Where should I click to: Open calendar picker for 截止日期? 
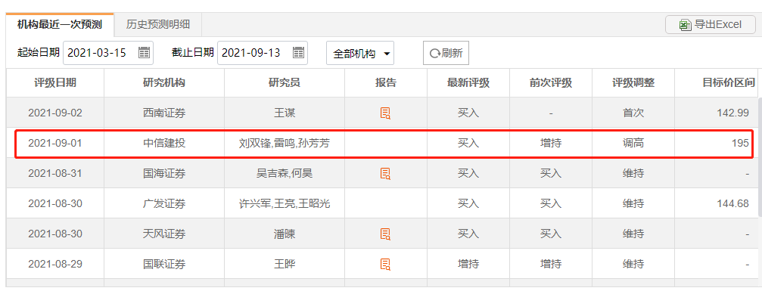point(298,53)
